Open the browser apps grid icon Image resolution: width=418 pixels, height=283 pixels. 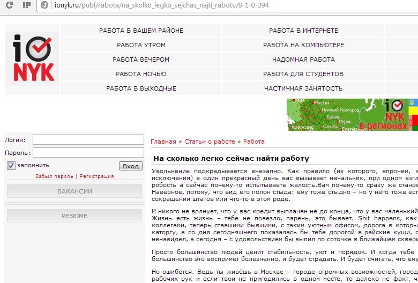click(27, 5)
